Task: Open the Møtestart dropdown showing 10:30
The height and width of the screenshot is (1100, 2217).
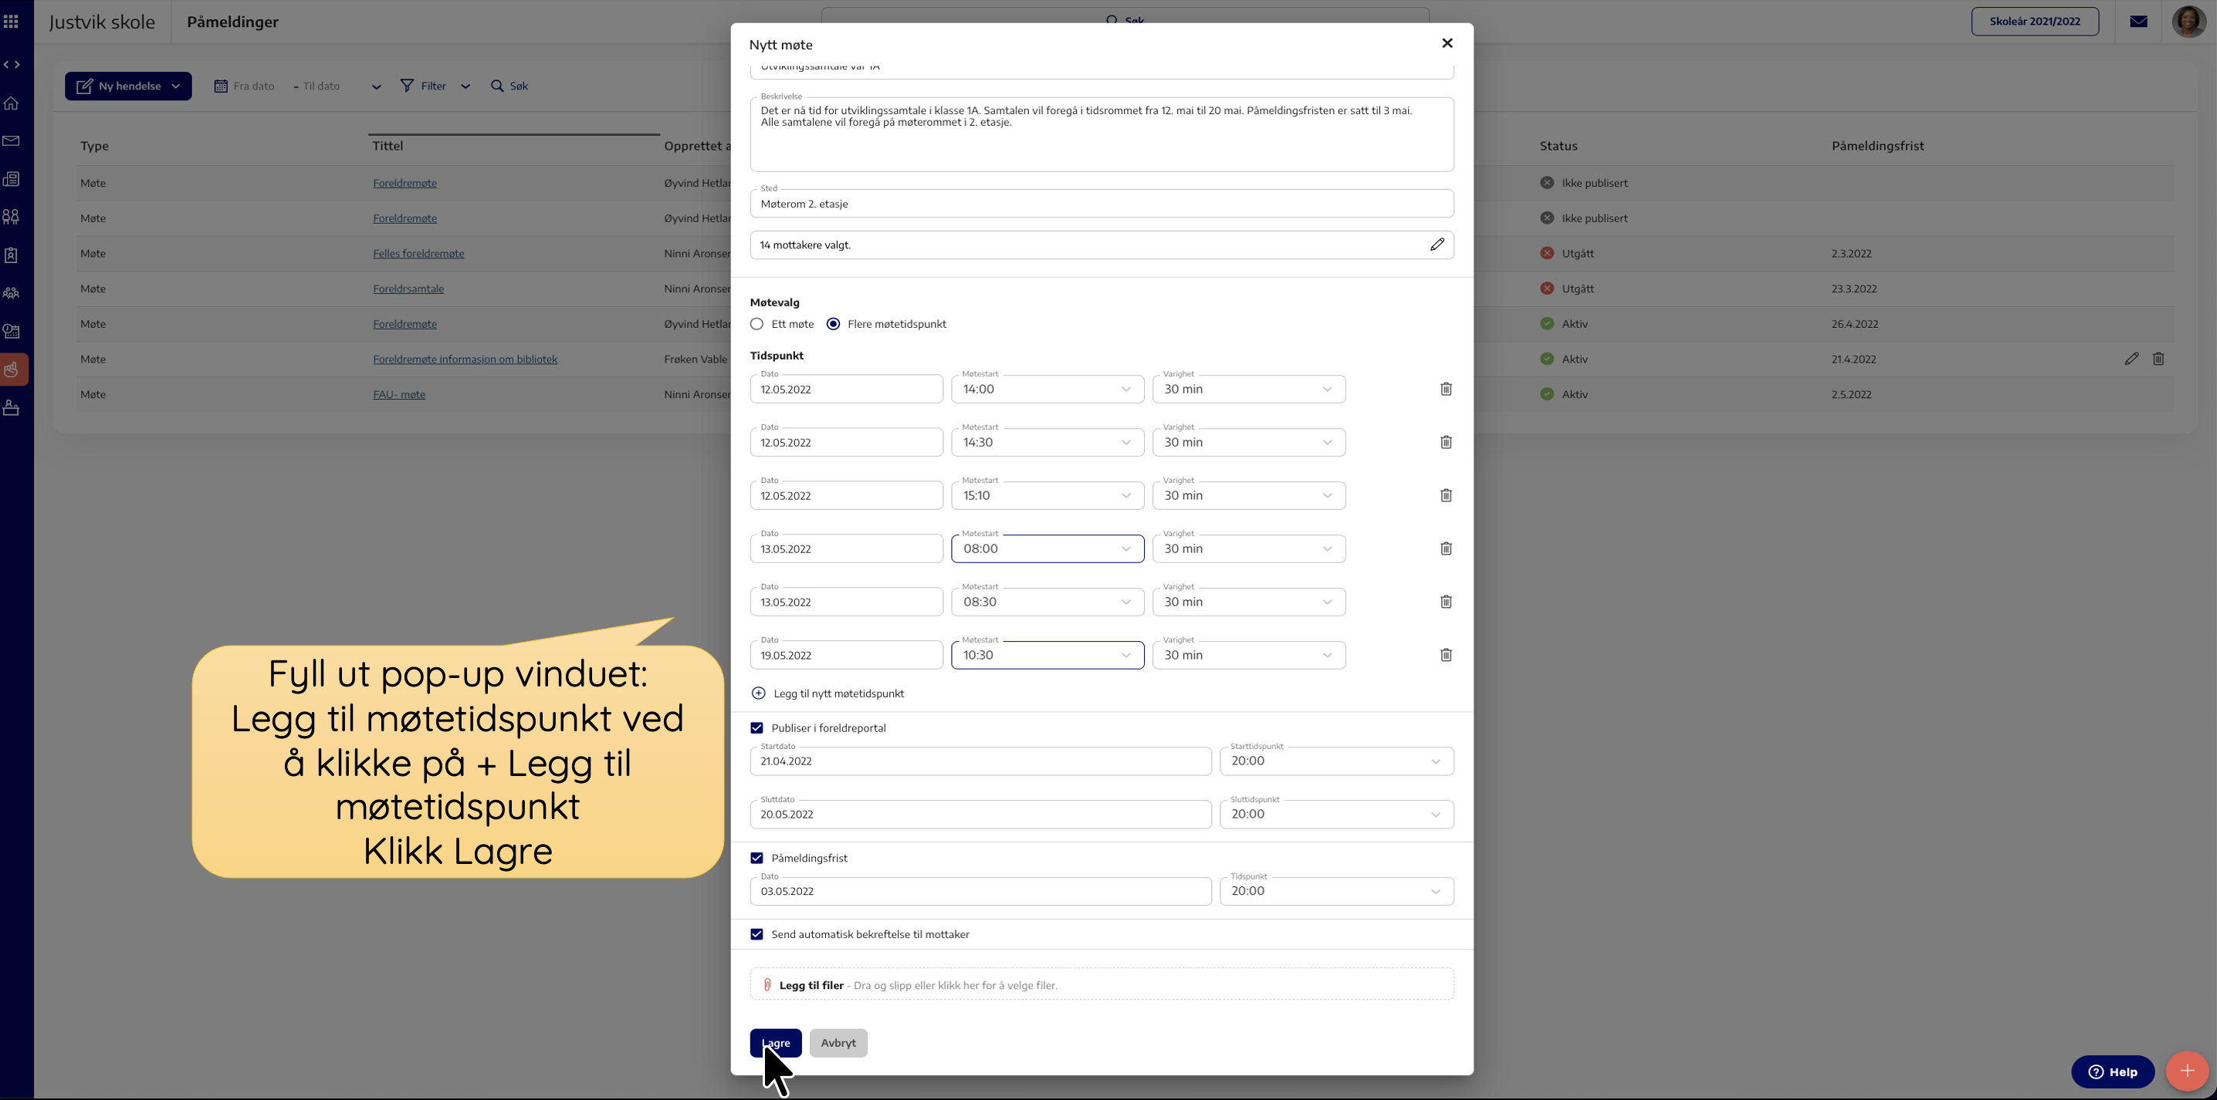Action: [1048, 656]
